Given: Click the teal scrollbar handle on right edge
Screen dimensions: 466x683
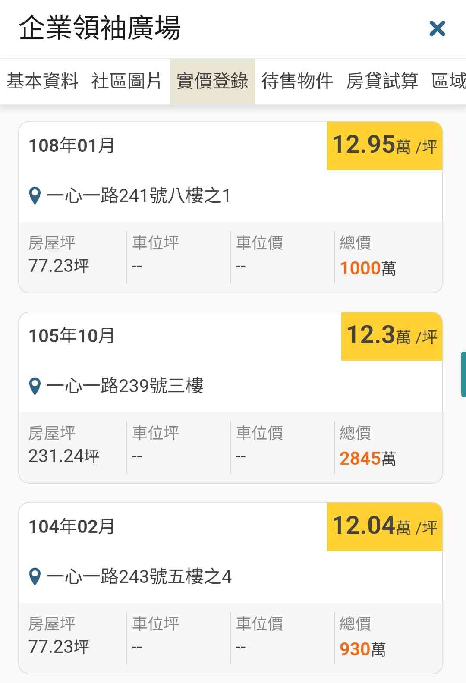Looking at the screenshot, I should [463, 374].
